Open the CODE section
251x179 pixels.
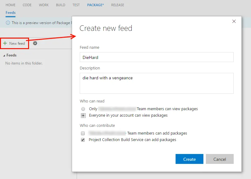coord(27,5)
